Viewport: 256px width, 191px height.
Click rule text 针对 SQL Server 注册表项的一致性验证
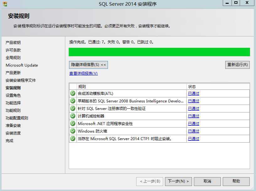point(112,109)
